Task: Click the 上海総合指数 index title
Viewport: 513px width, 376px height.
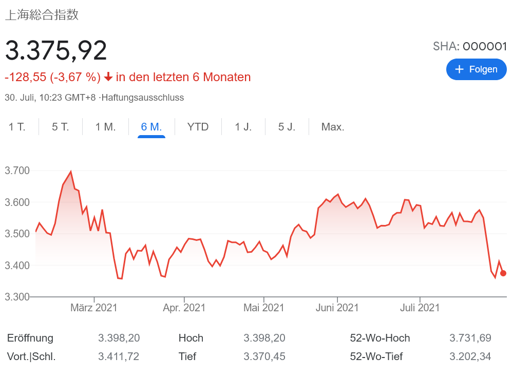Action: click(42, 15)
